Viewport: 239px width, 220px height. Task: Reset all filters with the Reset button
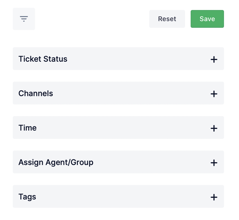click(167, 19)
